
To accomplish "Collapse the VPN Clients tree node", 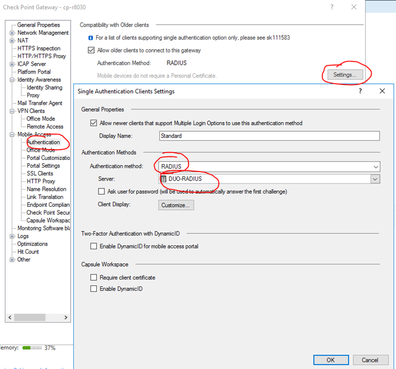I will tap(12, 111).
